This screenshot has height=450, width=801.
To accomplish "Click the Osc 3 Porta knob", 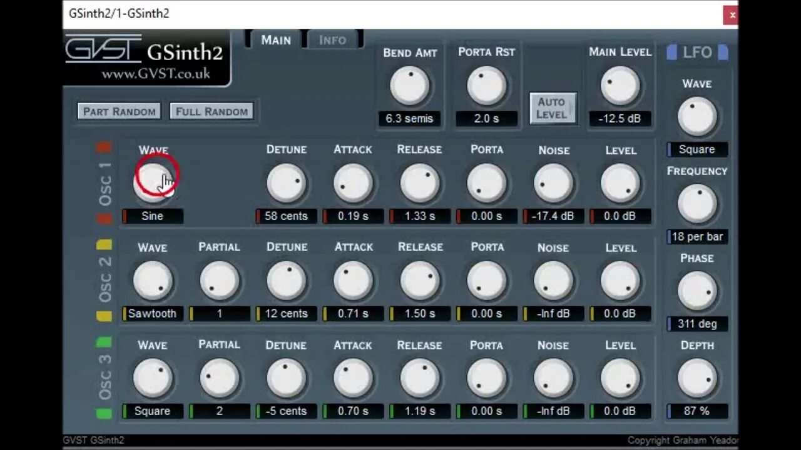I will tap(487, 378).
